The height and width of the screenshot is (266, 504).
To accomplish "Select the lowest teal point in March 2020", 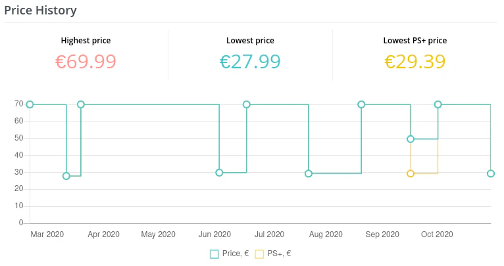I will click(x=66, y=176).
